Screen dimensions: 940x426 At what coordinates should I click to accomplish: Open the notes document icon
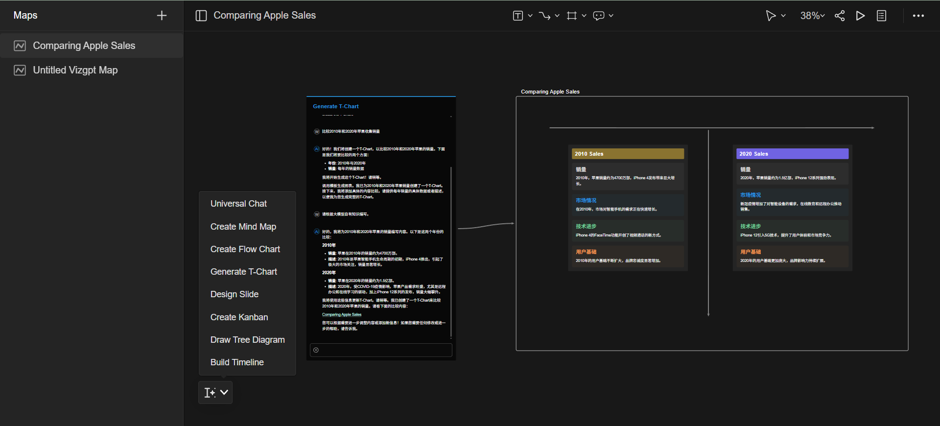click(x=881, y=16)
